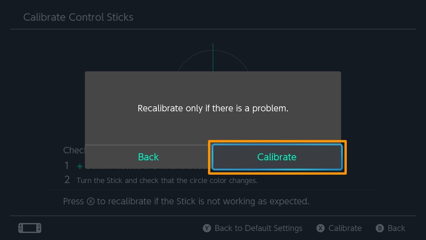The image size is (426, 240).
Task: Click the step number 2
Action: [67, 180]
